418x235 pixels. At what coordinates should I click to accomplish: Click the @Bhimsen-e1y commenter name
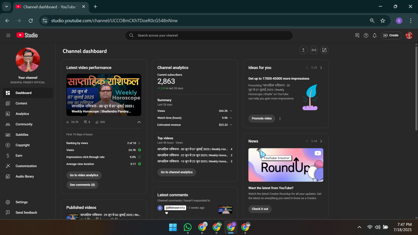point(175,208)
